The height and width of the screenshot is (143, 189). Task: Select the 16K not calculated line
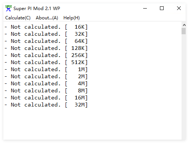point(46,27)
